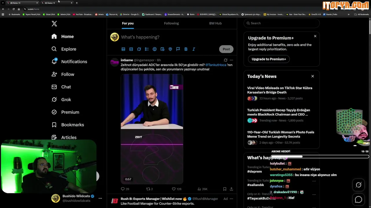Enhance post with Grok composer icon
Screen dimensions: 371x208
[x=139, y=49]
